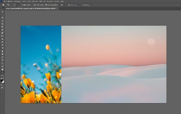Toggle Quick Mask mode

click(x=2, y=85)
